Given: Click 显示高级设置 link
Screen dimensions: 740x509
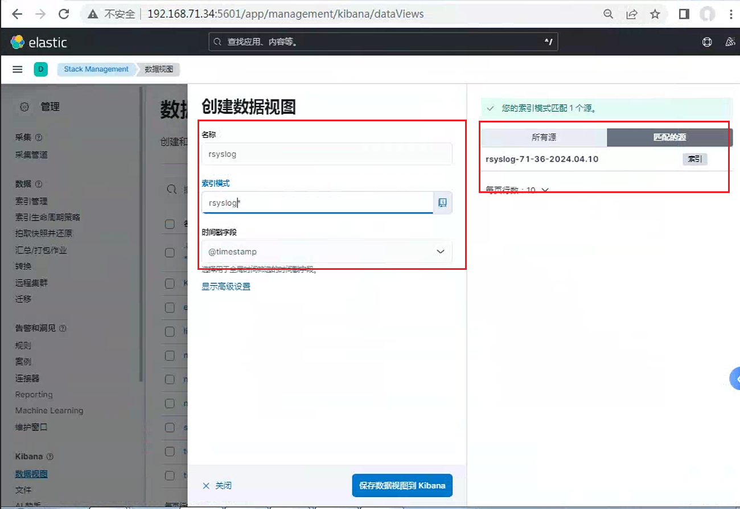Looking at the screenshot, I should tap(226, 286).
